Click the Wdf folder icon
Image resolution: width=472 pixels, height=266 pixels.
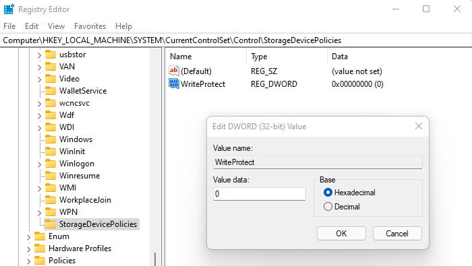[x=51, y=115]
